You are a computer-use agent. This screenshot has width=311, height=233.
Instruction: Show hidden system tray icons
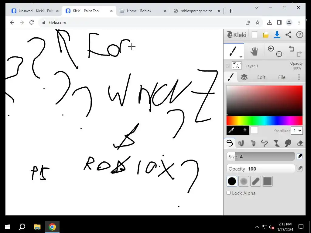[257, 227]
